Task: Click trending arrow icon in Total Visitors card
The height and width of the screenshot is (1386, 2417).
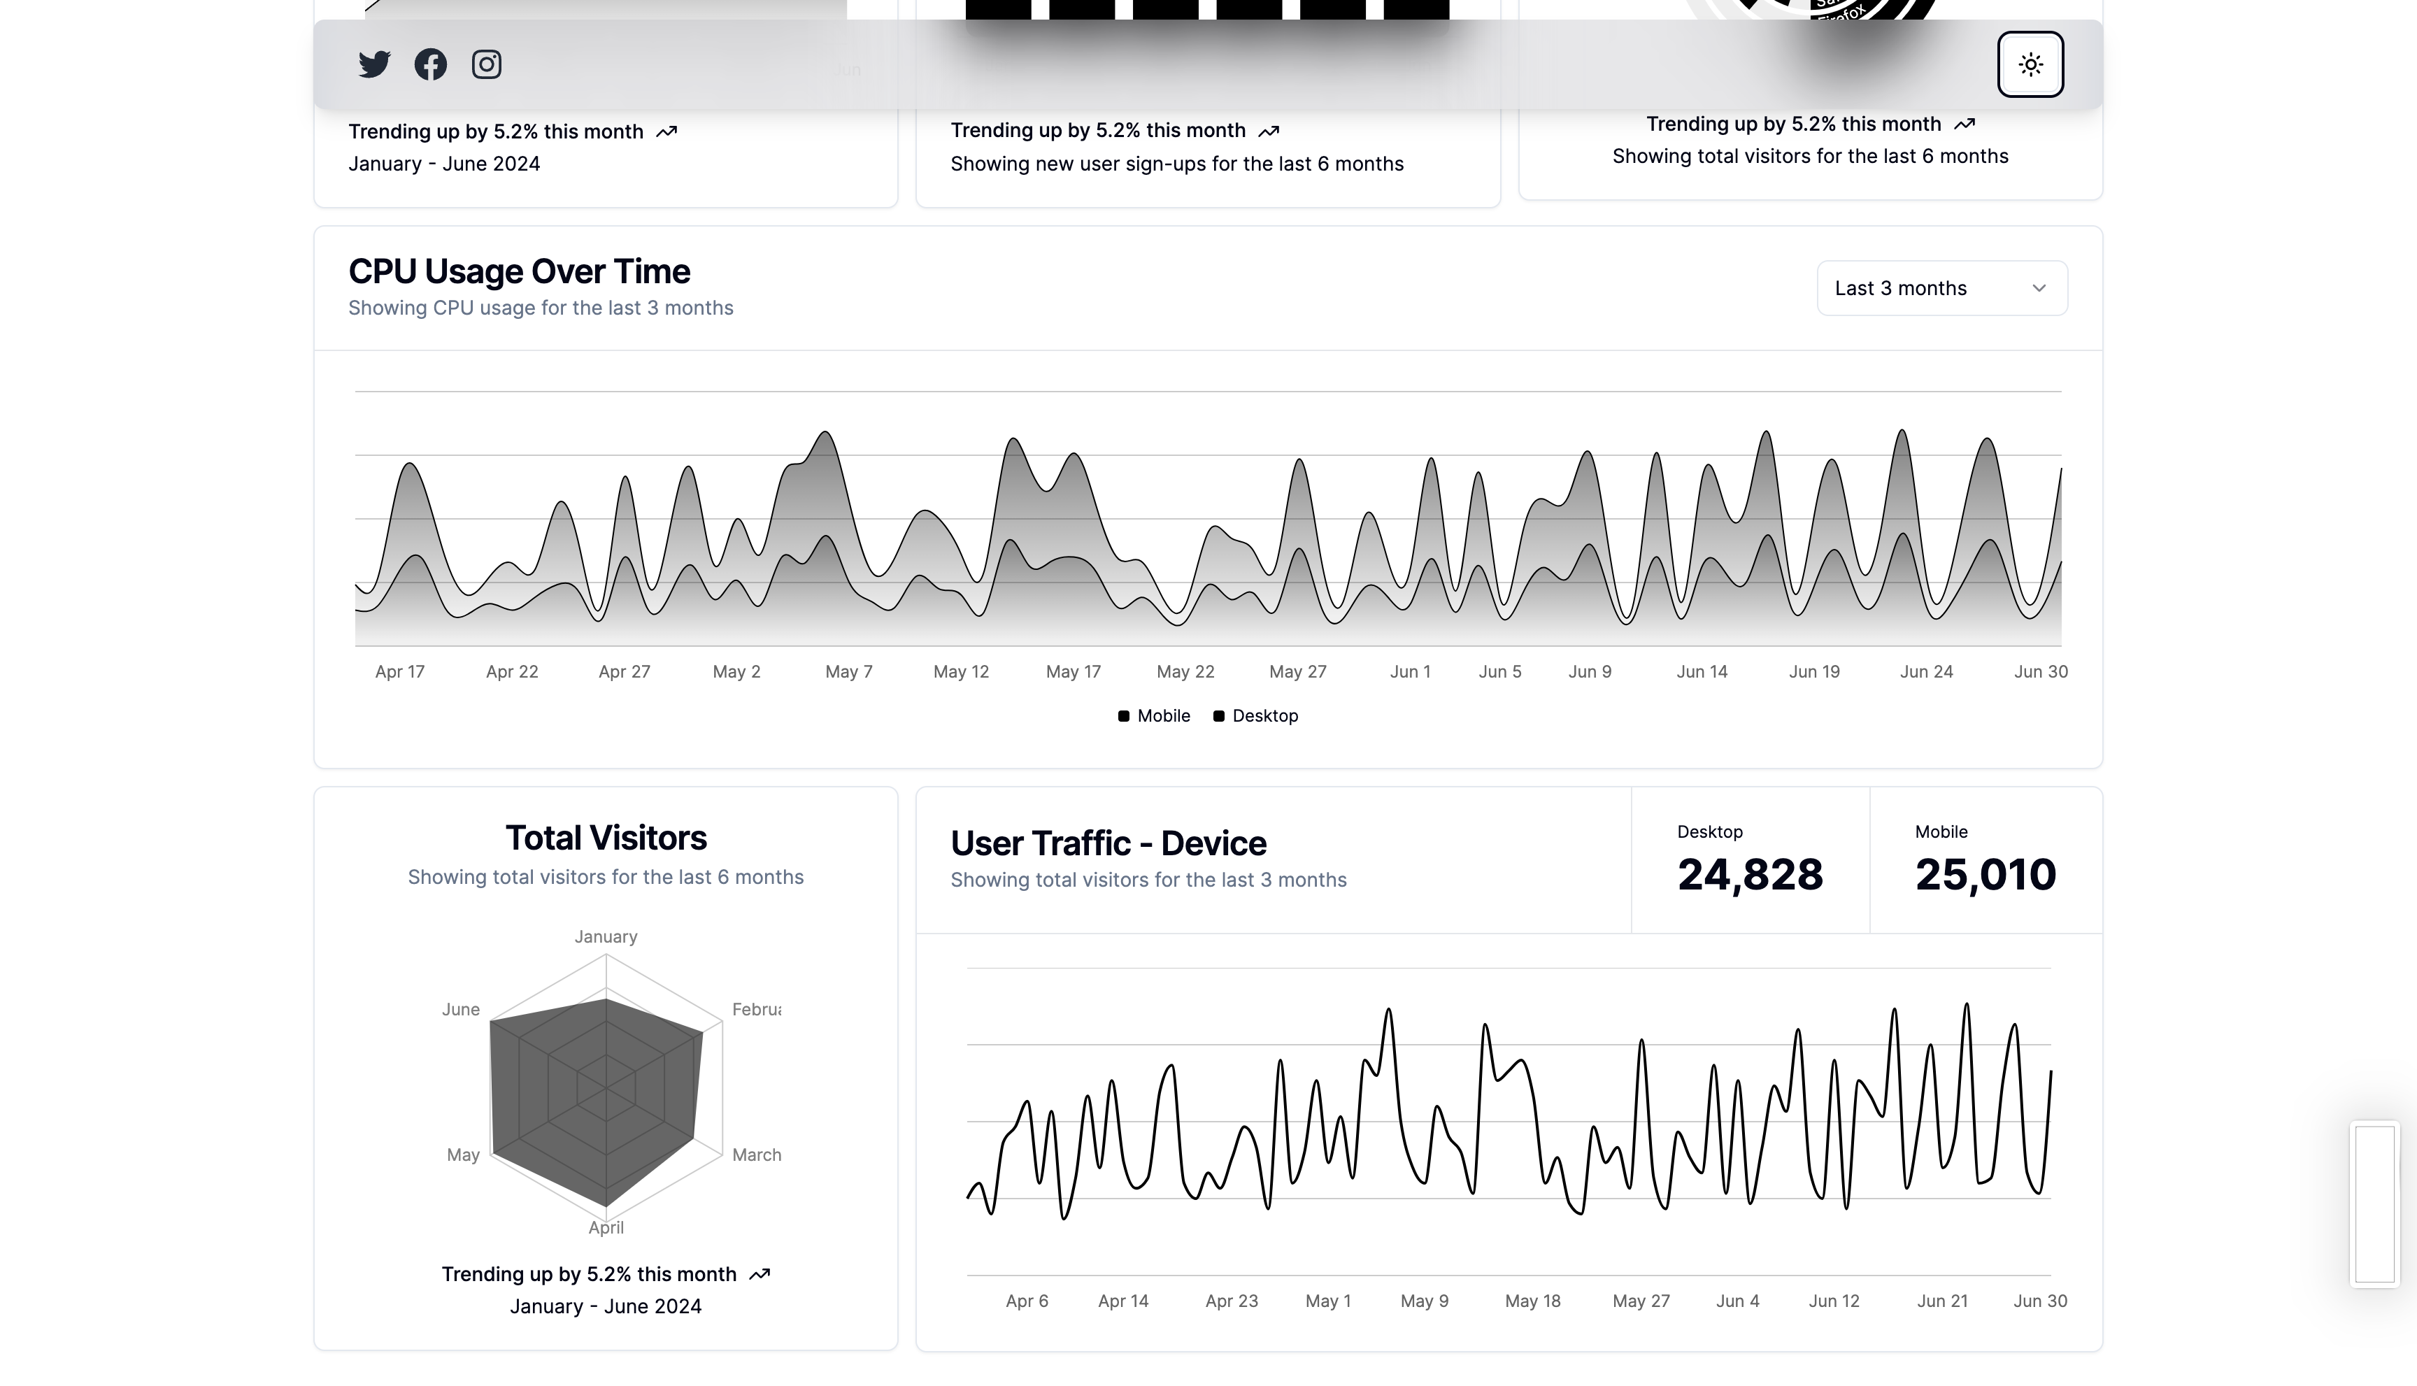Action: 759,1273
